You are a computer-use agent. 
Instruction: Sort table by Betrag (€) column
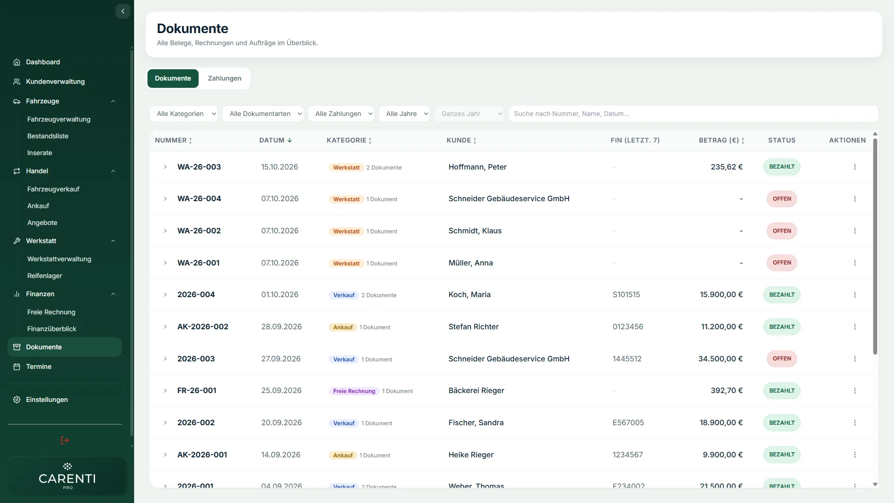coord(722,140)
